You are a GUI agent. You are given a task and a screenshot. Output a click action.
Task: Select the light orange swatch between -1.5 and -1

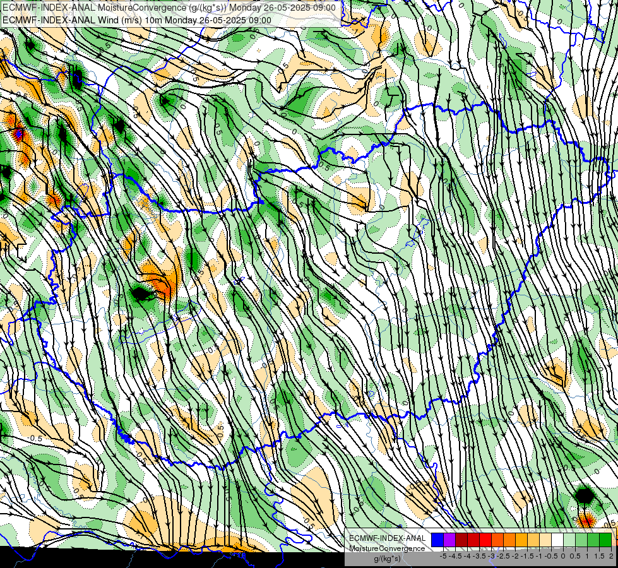pos(533,540)
